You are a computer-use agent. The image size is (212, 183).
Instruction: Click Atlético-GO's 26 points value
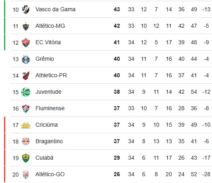point(117,174)
